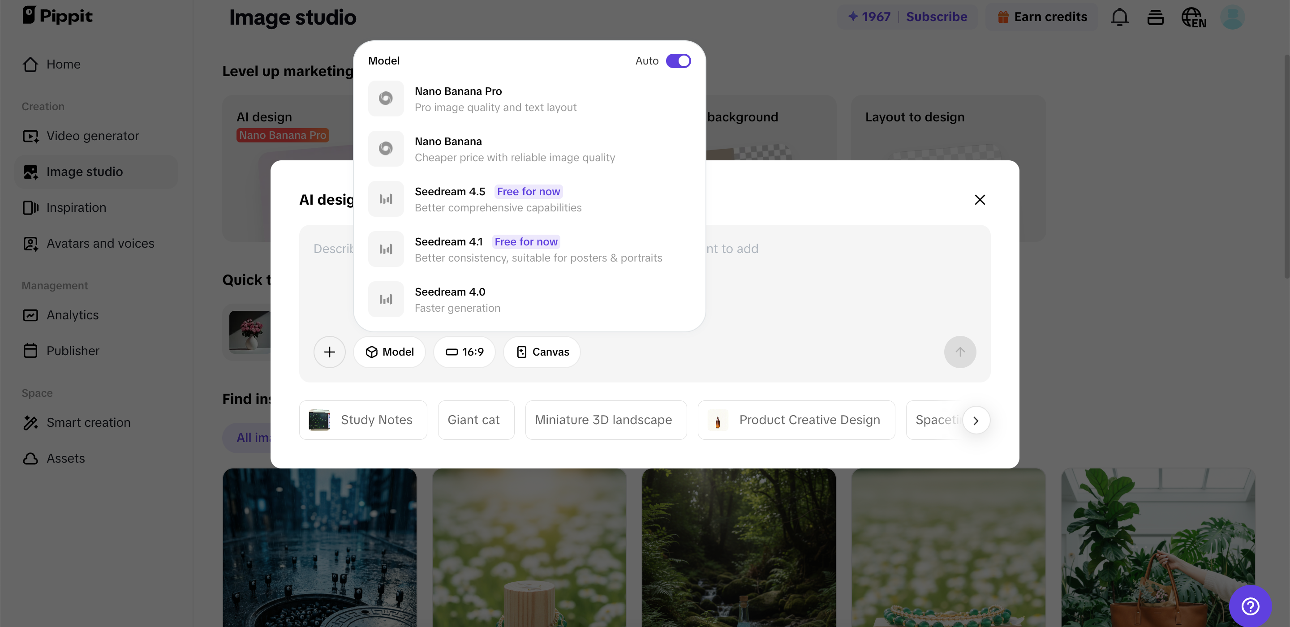Open the Model selection dropdown
The image size is (1290, 627).
(x=390, y=352)
